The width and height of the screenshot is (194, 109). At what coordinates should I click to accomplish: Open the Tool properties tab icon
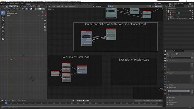[x=165, y=54]
